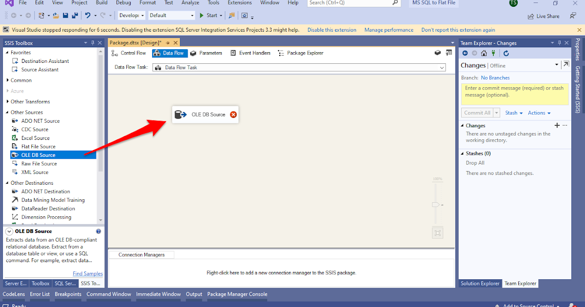Dismiss the yellow notification bar
This screenshot has height=307, width=585.
click(580, 30)
